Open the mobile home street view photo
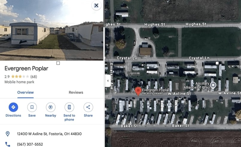Viewport: 241px width, 147px height. (x=52, y=30)
